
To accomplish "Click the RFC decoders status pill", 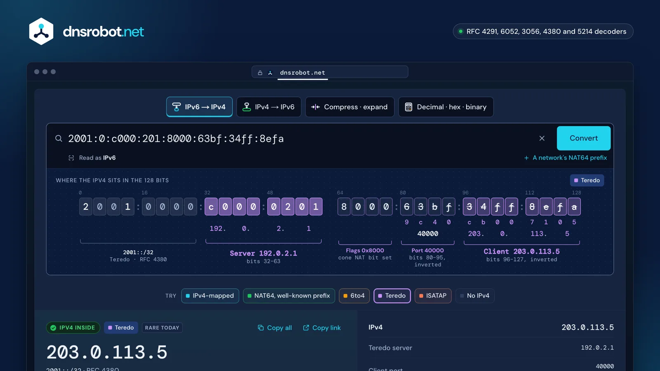I will point(543,31).
